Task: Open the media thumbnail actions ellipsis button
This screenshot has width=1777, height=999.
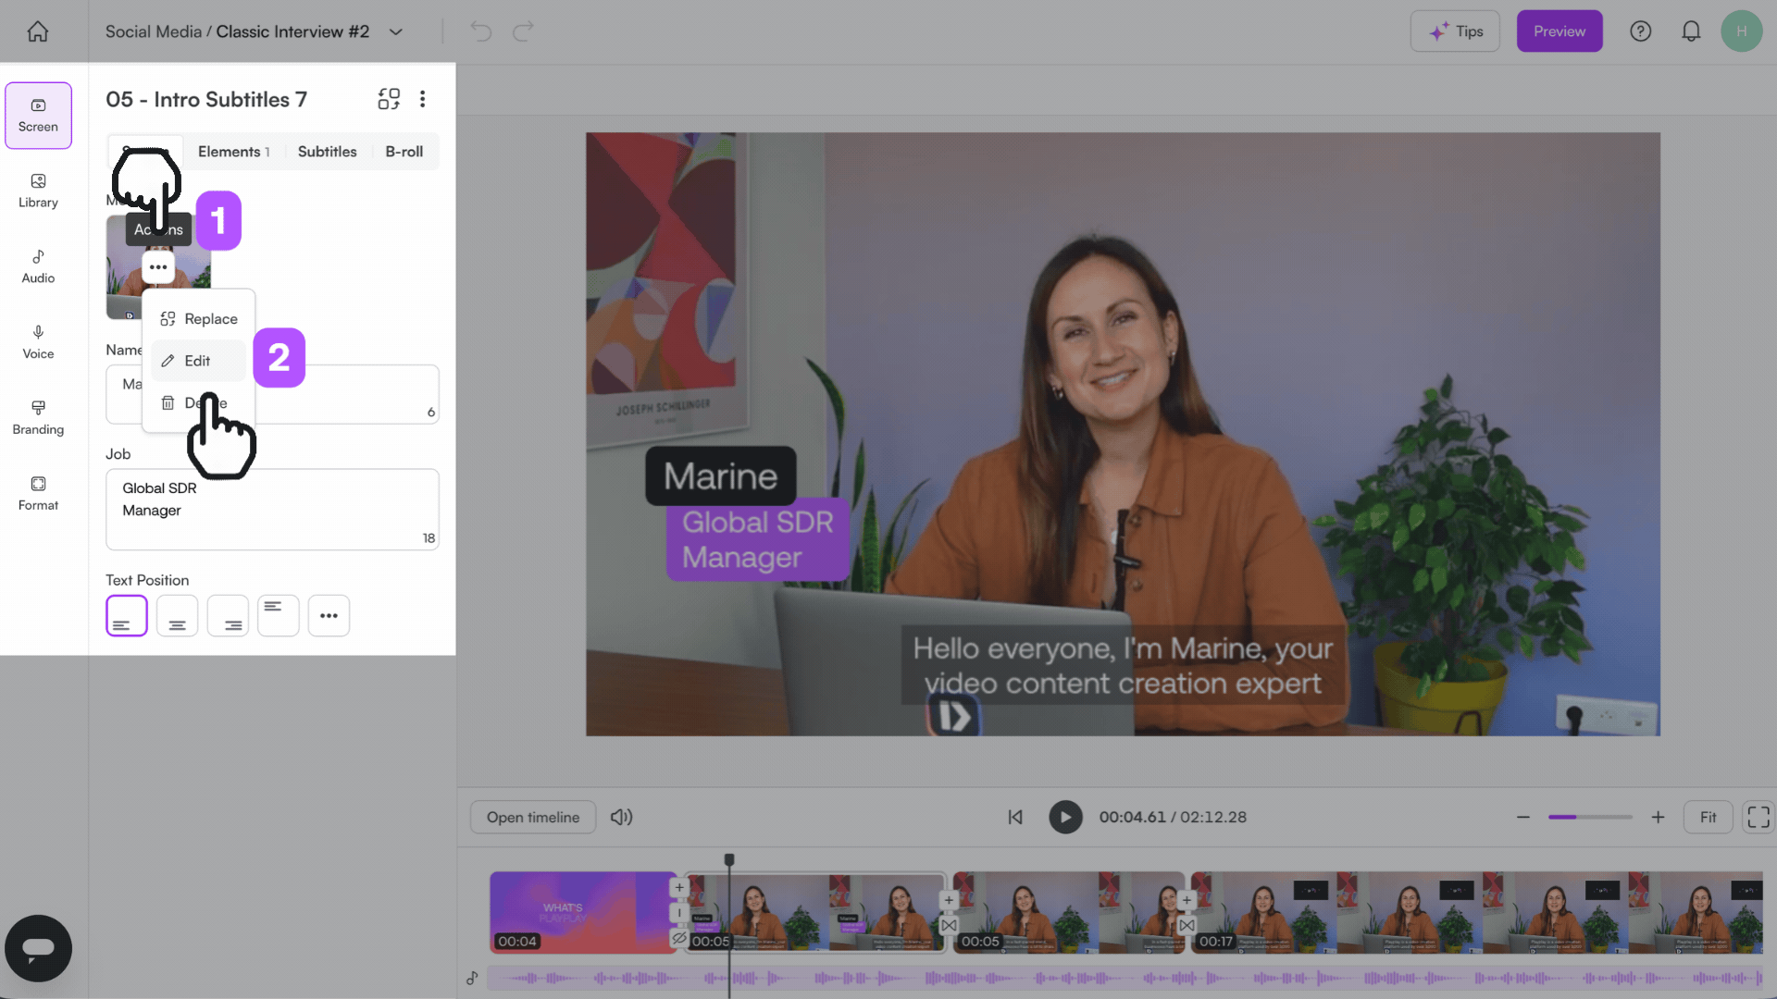Action: point(158,267)
